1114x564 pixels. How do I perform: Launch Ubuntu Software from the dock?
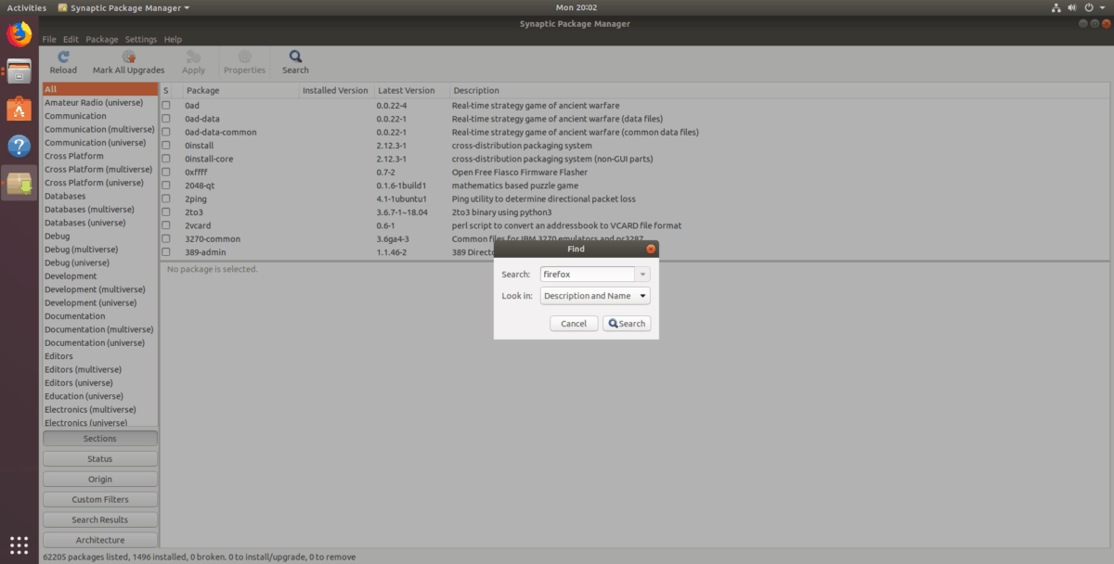[19, 109]
